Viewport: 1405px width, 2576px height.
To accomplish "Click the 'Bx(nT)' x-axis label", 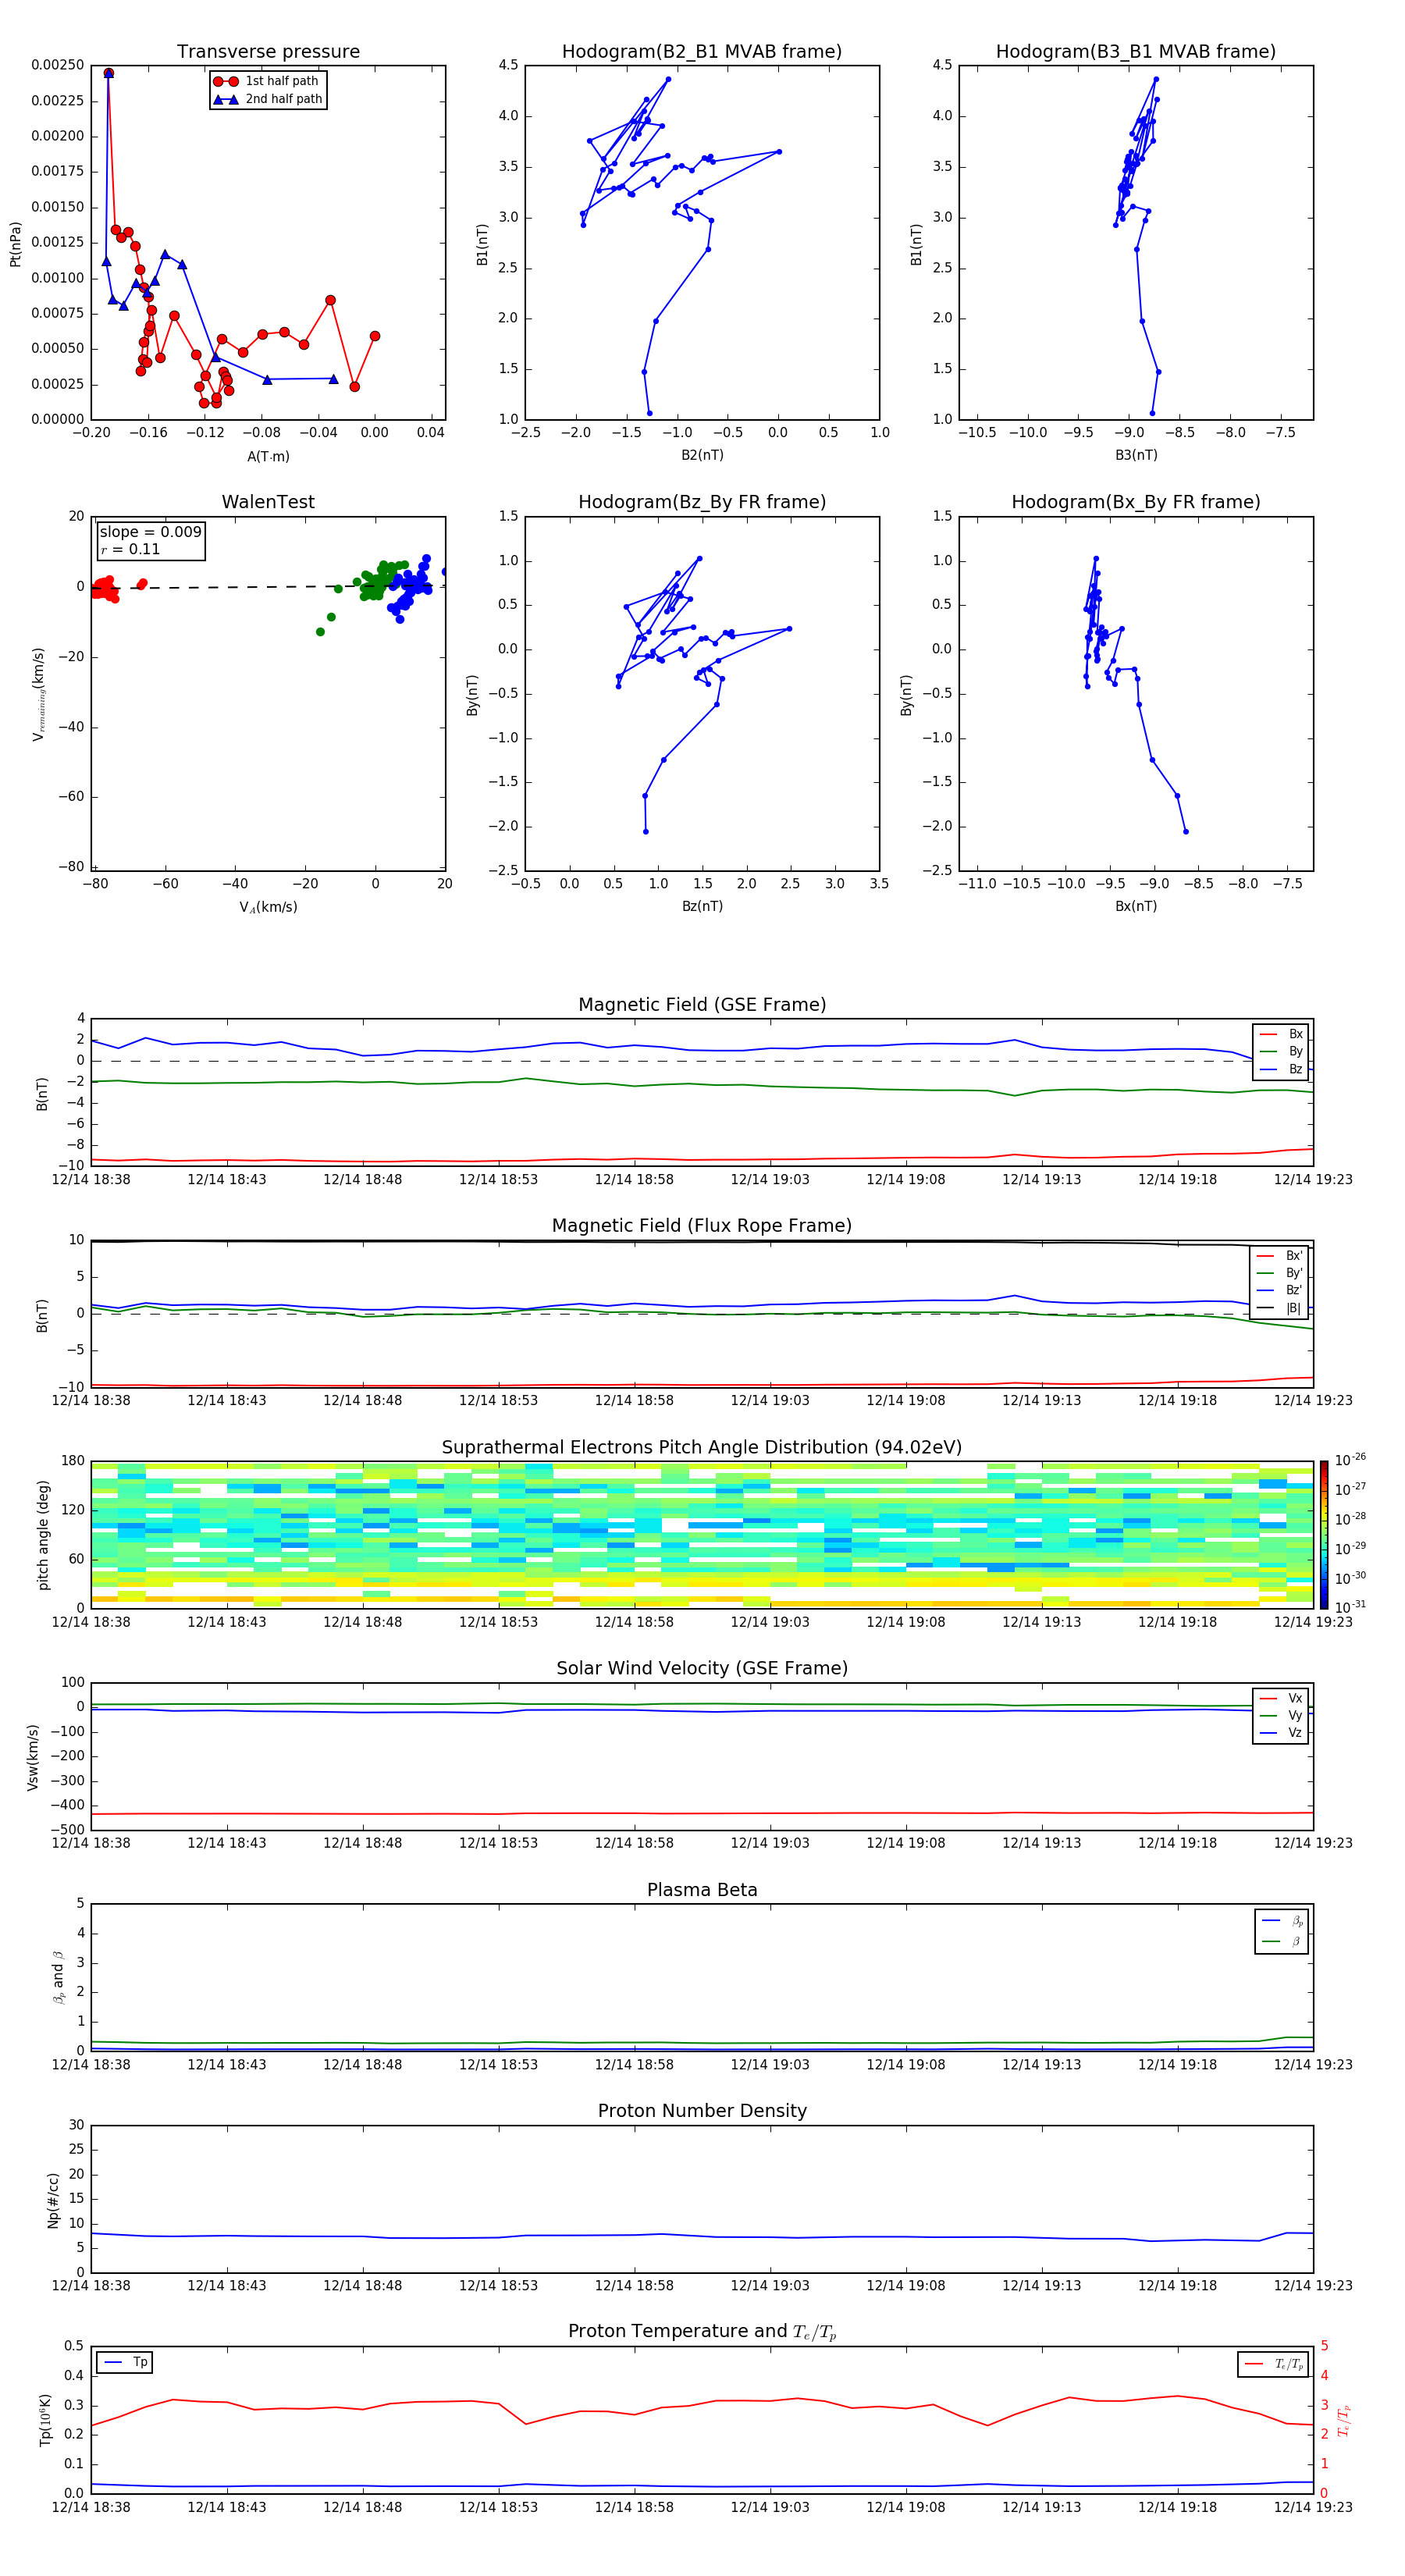I will coord(1136,906).
